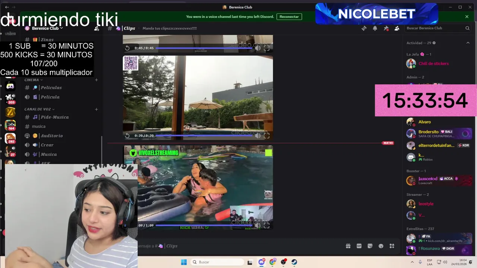Replay the 0:45 video clip
This screenshot has width=477, height=268.
[127, 48]
